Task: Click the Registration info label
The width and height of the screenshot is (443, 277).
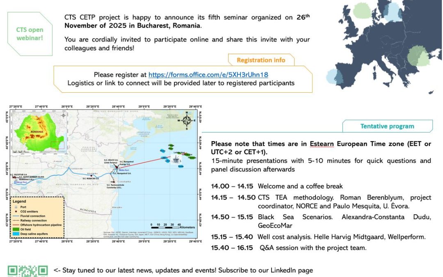Action: tap(261, 60)
